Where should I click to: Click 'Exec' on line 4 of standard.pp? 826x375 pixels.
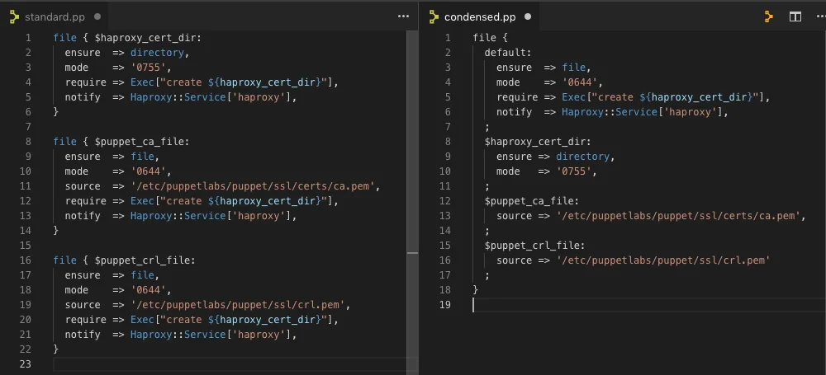point(142,82)
